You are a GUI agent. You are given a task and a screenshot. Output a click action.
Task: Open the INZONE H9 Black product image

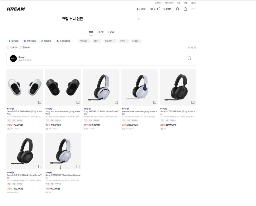tap(178, 87)
